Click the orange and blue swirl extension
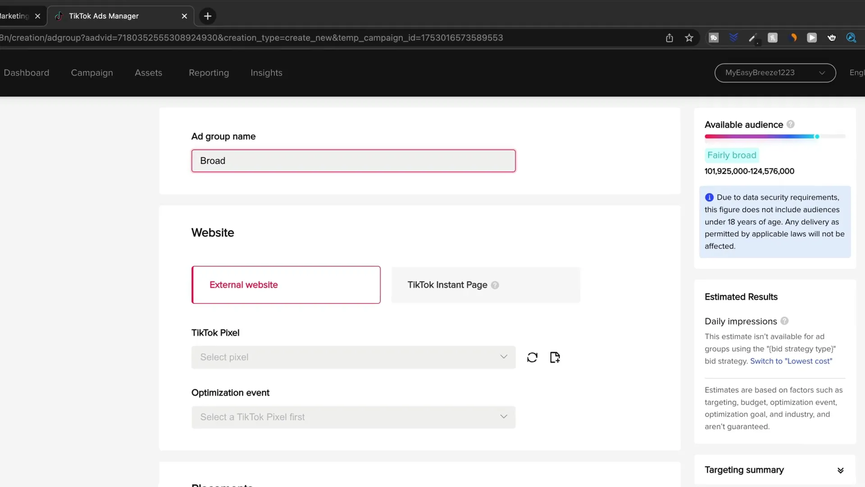The image size is (865, 487). point(793,38)
